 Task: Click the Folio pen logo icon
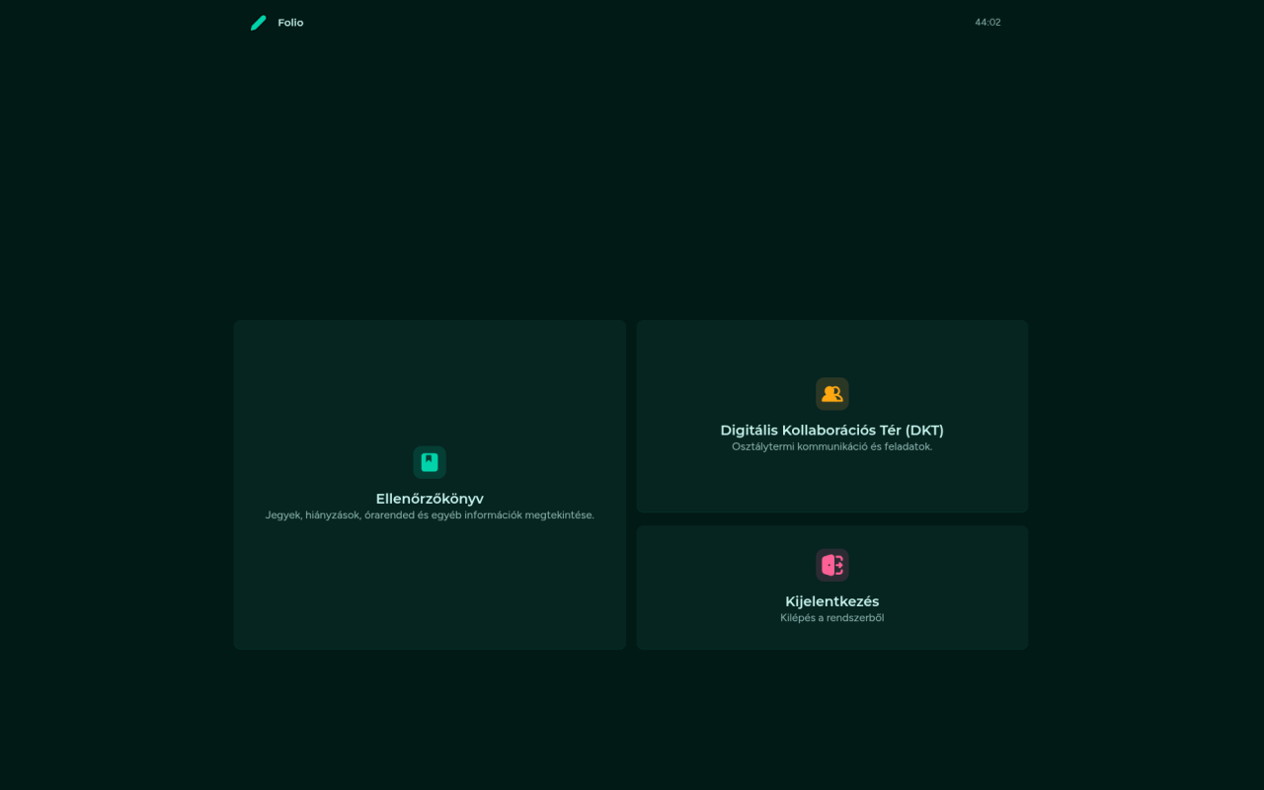pyautogui.click(x=259, y=23)
